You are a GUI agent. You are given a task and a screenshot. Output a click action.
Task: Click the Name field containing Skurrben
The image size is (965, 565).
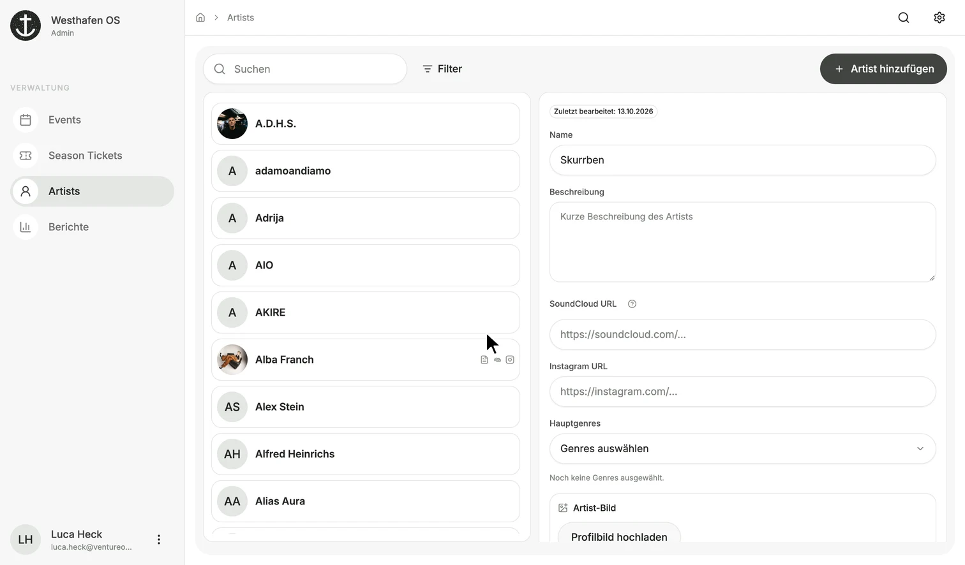click(743, 160)
